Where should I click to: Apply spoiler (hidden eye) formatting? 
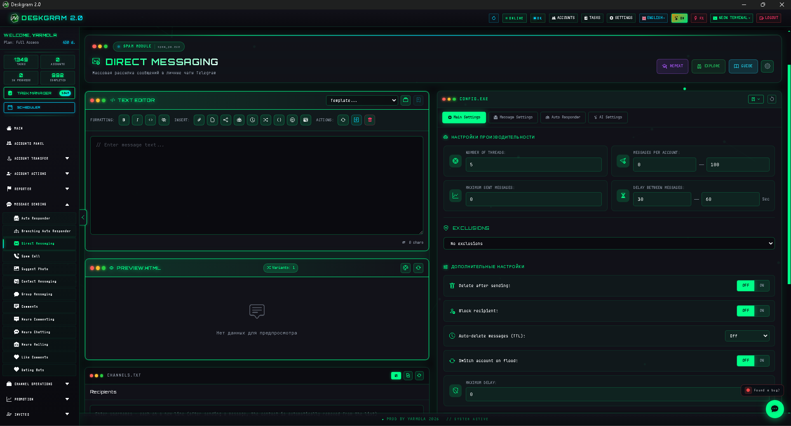click(x=164, y=120)
